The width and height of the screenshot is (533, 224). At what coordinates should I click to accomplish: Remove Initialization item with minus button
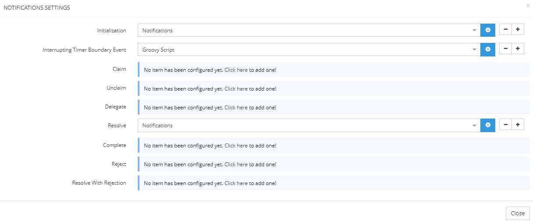pos(505,30)
